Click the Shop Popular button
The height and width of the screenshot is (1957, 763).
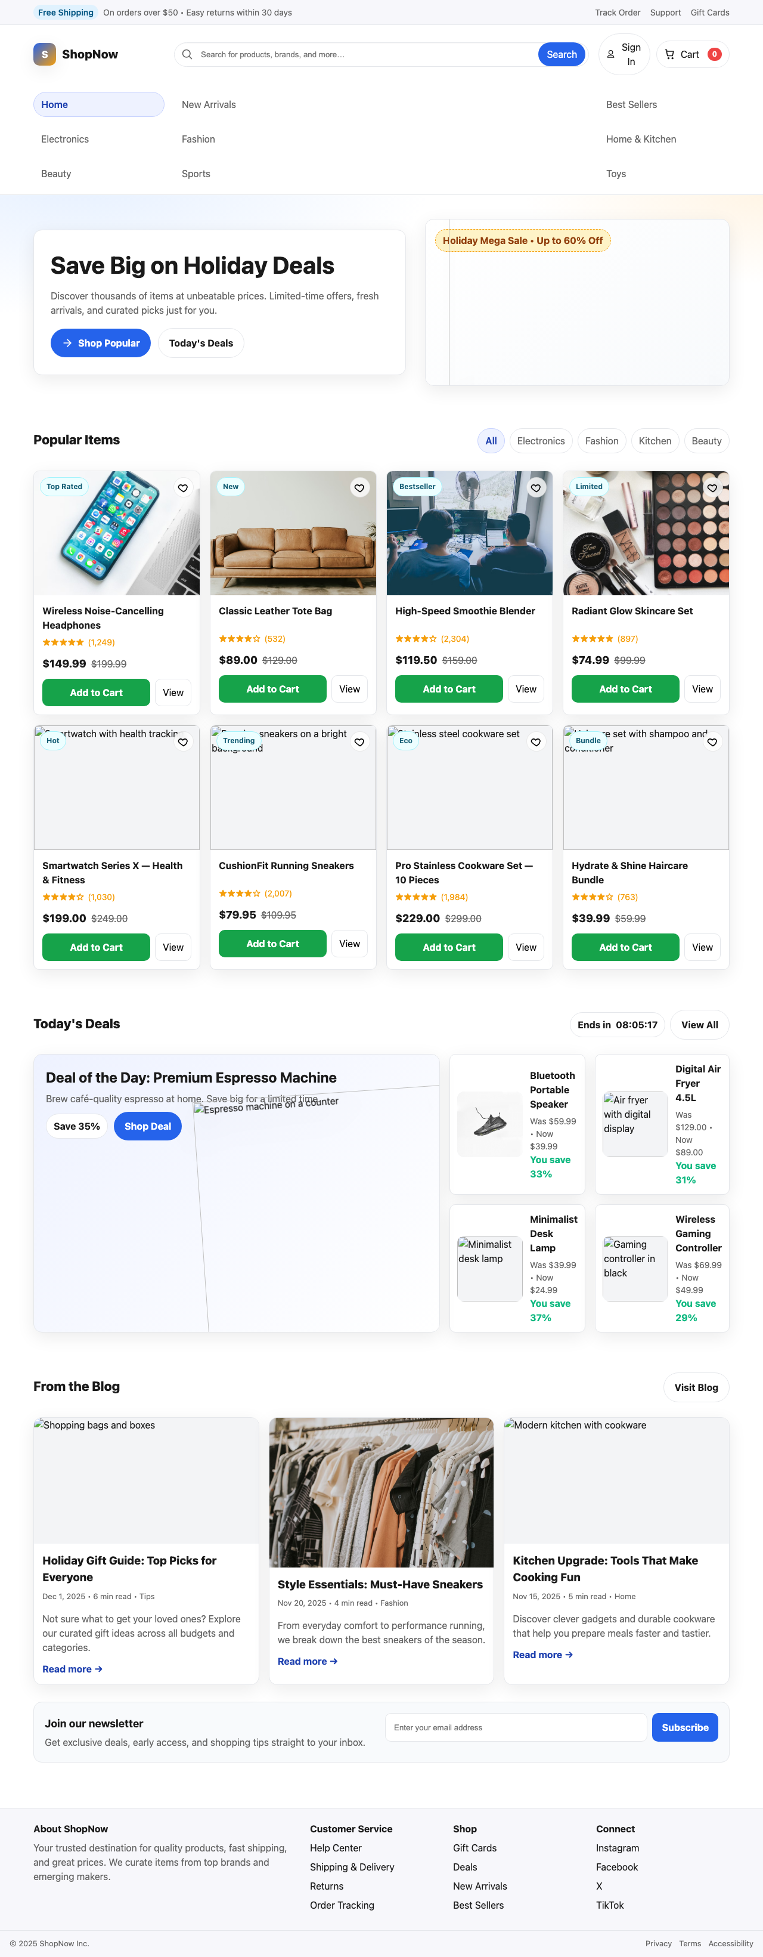click(101, 344)
